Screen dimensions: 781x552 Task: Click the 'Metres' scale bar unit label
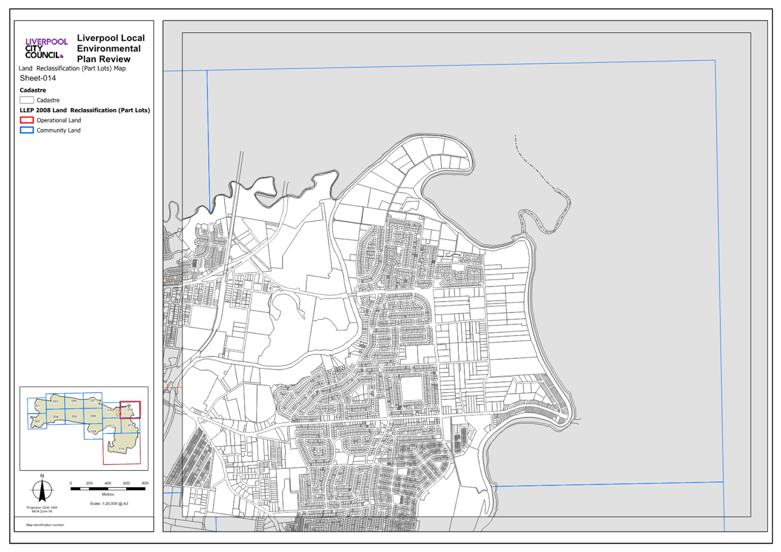pyautogui.click(x=108, y=494)
